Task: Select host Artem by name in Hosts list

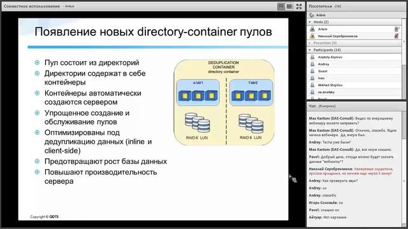Action: [323, 29]
